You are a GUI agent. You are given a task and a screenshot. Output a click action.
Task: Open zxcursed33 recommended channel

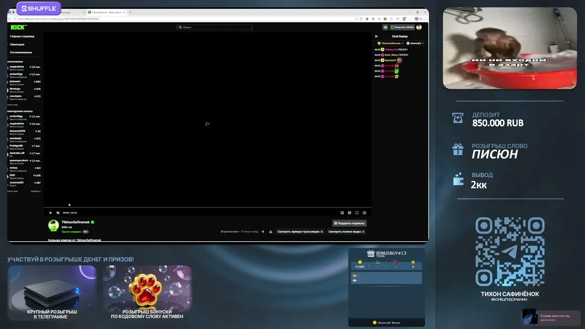point(25,183)
